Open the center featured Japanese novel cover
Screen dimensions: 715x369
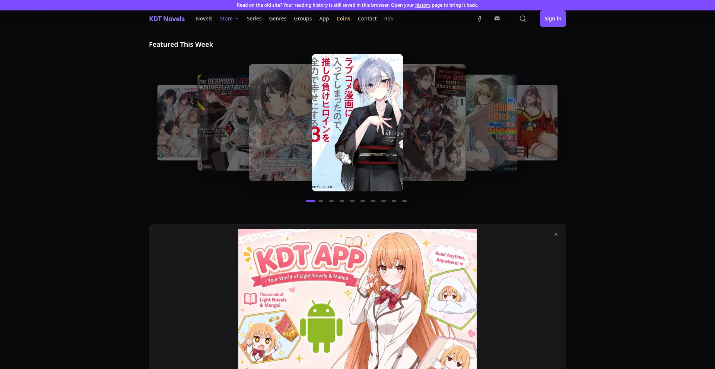point(357,123)
